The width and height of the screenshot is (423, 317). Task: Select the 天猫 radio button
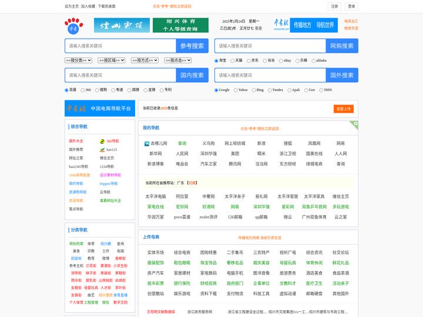[232, 61]
